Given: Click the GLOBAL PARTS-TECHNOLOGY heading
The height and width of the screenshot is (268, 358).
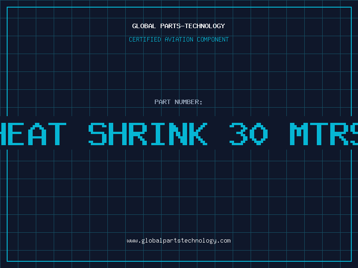Looking at the screenshot, I should pos(179,26).
